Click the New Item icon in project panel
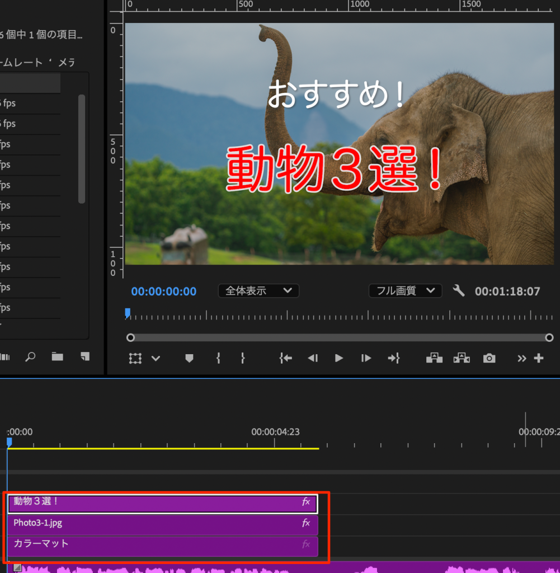Image resolution: width=560 pixels, height=573 pixels. (x=85, y=356)
